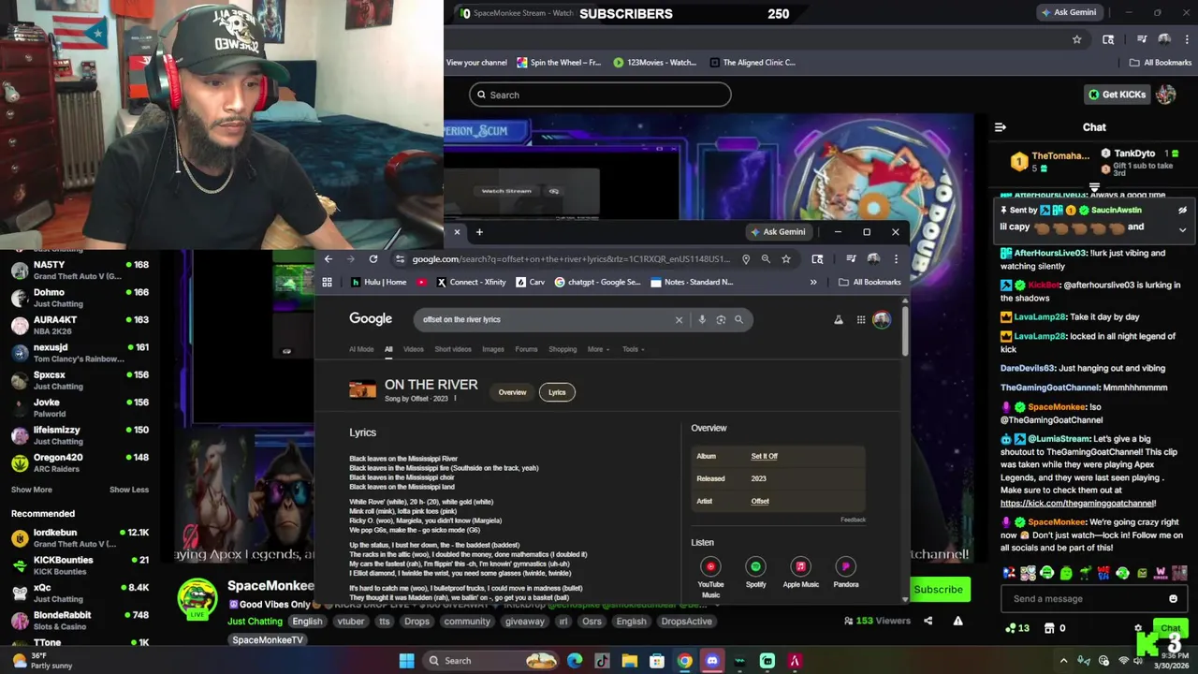1198x674 pixels.
Task: Clear the Google search box text
Action: coord(679,319)
